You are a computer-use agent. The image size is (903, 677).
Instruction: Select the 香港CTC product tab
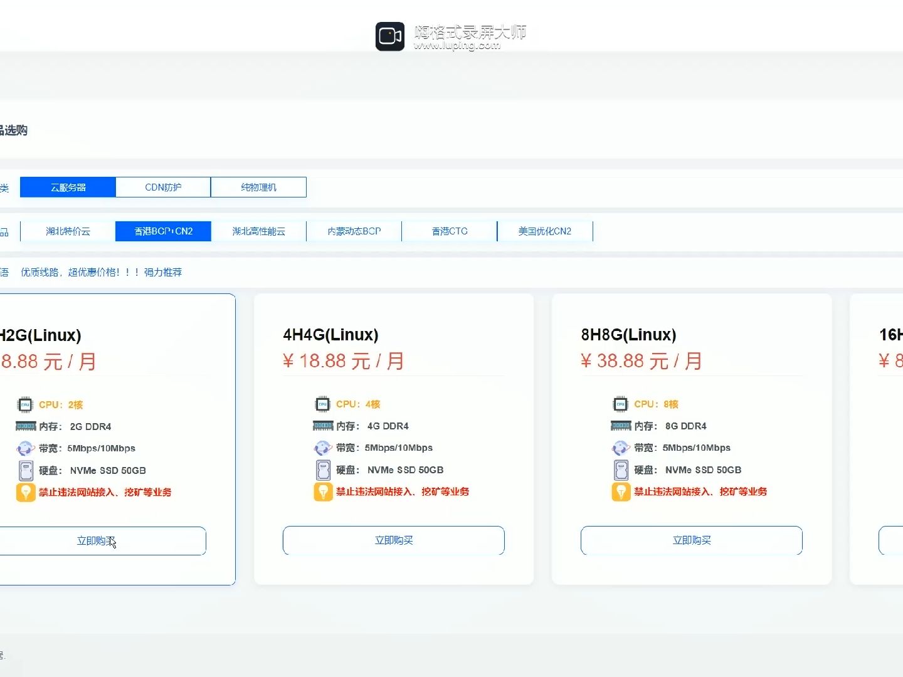(449, 231)
